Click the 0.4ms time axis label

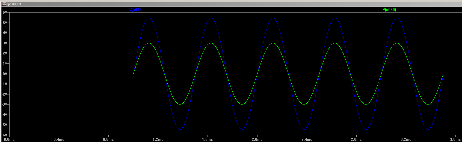tap(59, 139)
